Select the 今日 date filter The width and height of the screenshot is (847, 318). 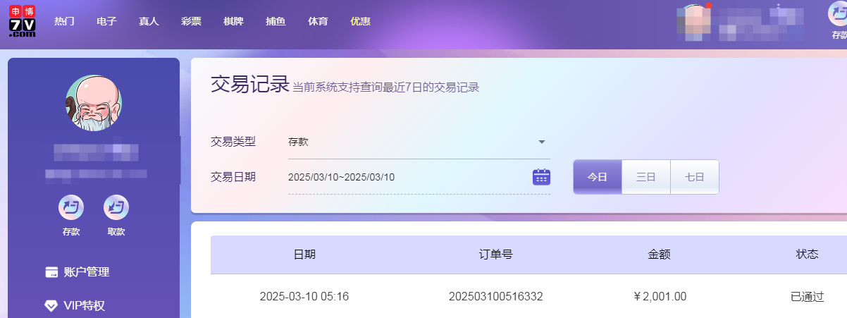click(598, 177)
